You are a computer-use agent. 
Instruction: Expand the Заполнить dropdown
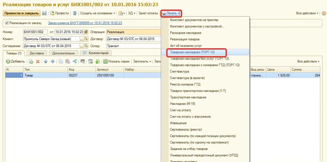[142, 61]
